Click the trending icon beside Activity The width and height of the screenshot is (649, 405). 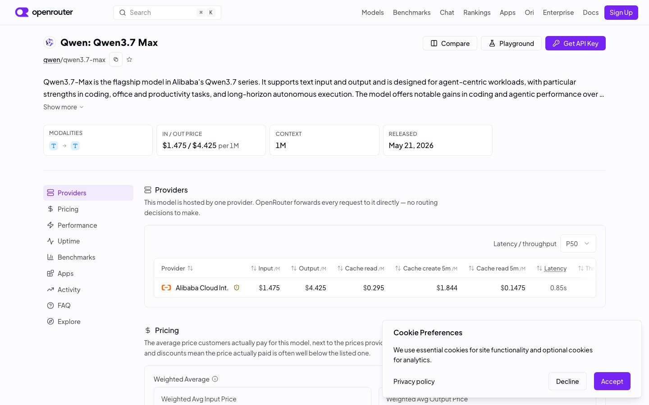click(50, 289)
